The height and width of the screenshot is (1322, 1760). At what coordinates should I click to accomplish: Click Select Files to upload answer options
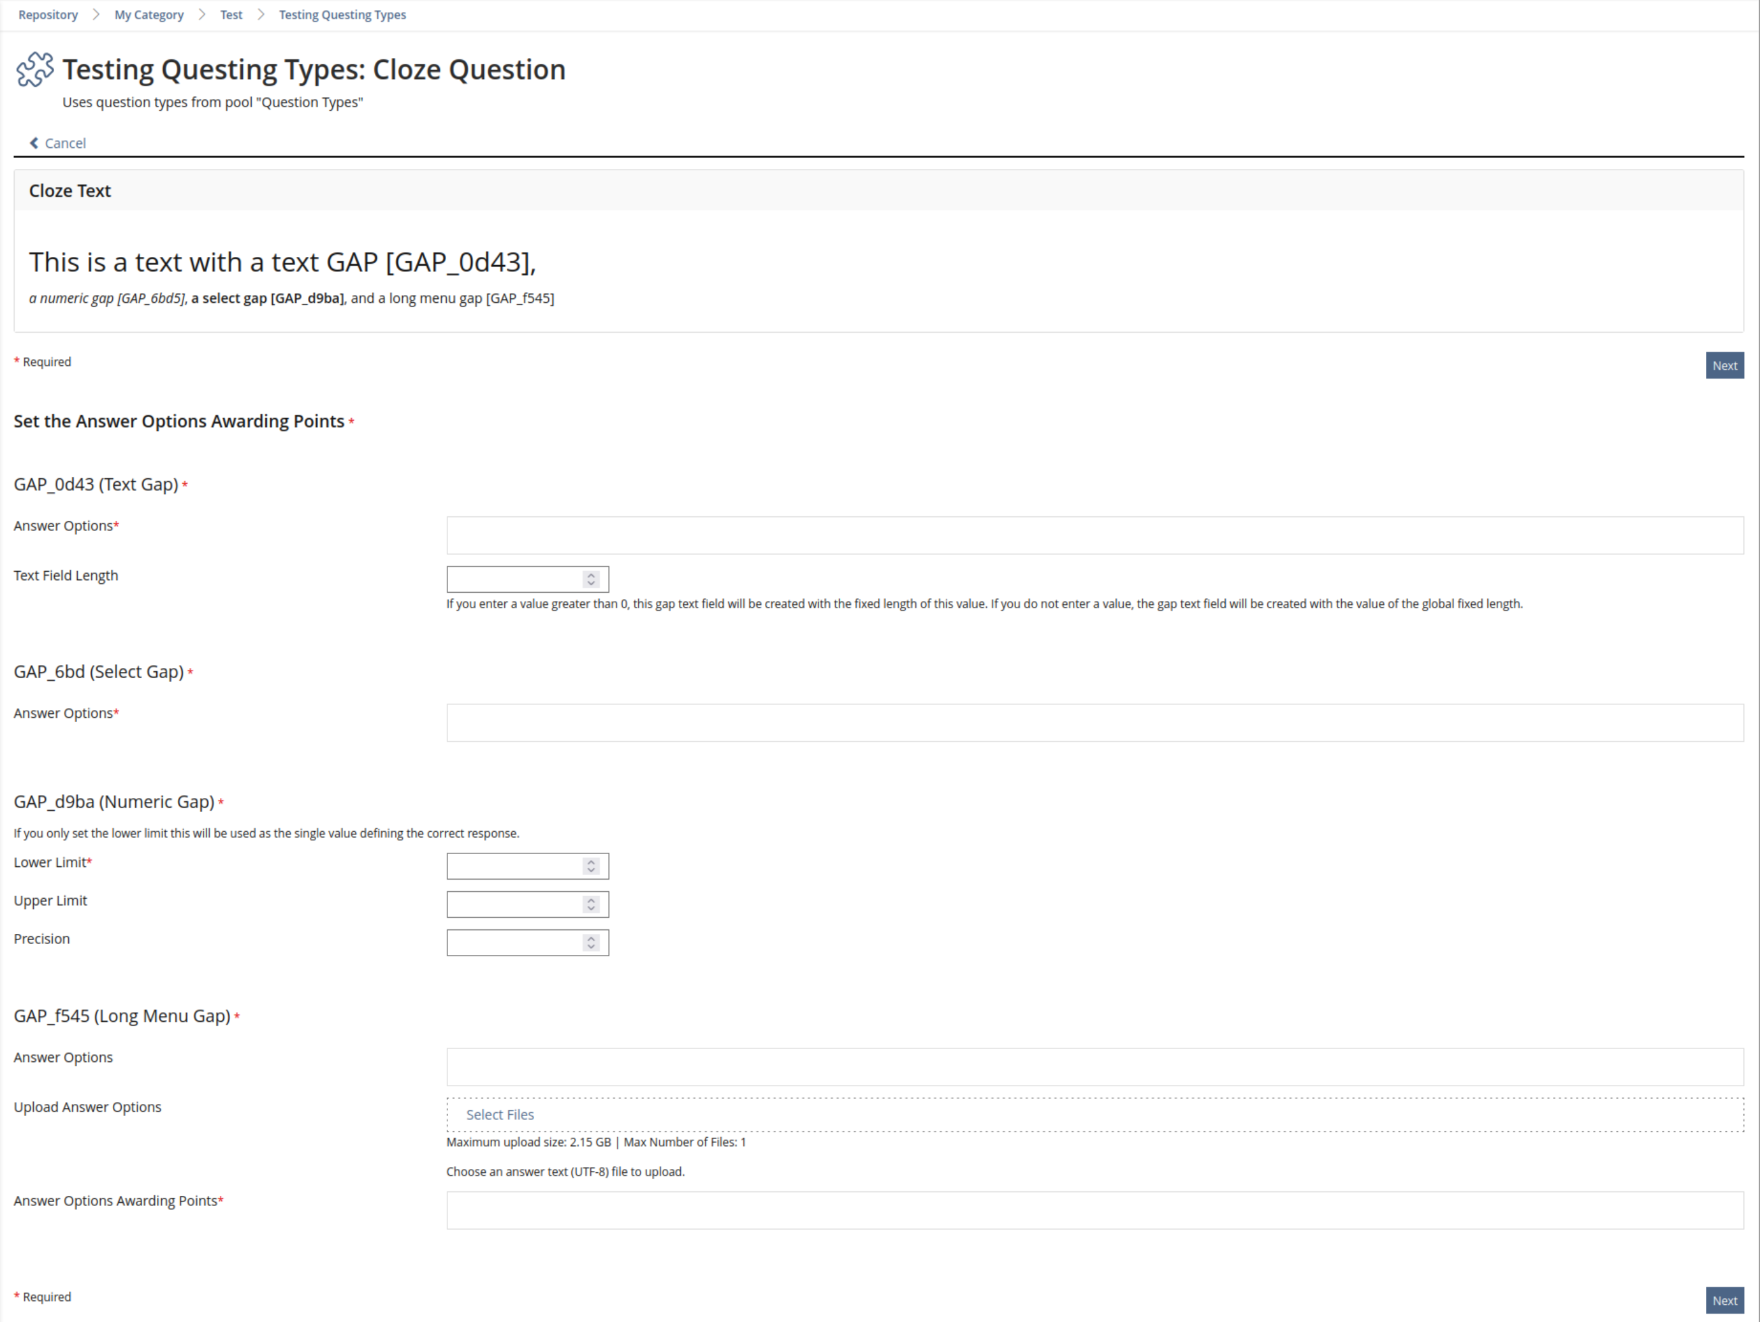coord(500,1114)
